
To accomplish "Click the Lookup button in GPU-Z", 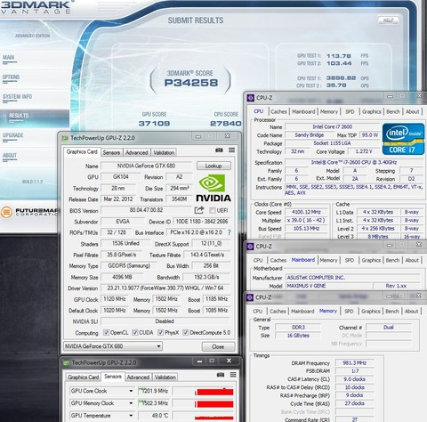I will click(213, 166).
